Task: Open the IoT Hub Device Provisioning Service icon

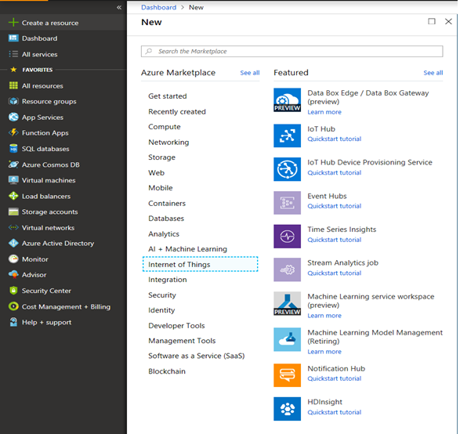Action: pyautogui.click(x=287, y=169)
